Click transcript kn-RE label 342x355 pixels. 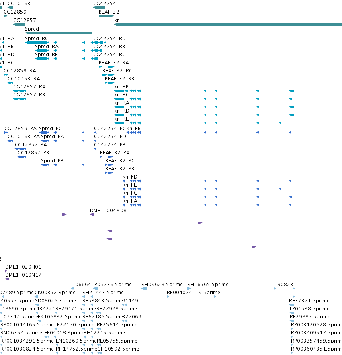(121, 119)
